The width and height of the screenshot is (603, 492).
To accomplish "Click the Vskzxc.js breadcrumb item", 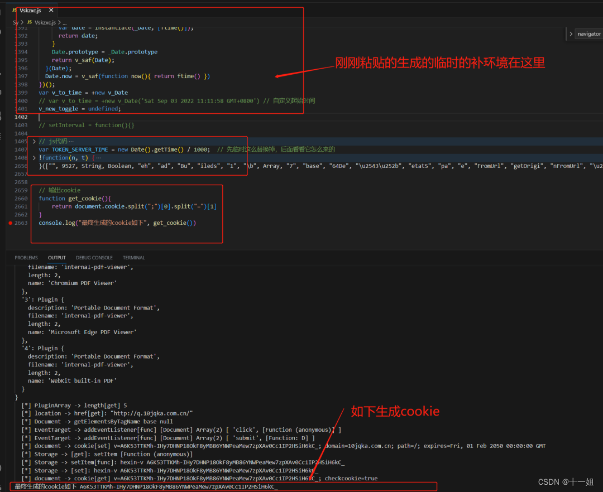I will (45, 22).
